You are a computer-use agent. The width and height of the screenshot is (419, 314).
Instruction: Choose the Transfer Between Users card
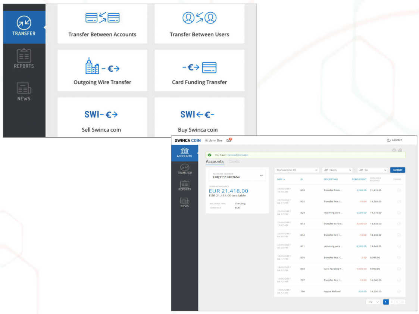click(x=199, y=24)
